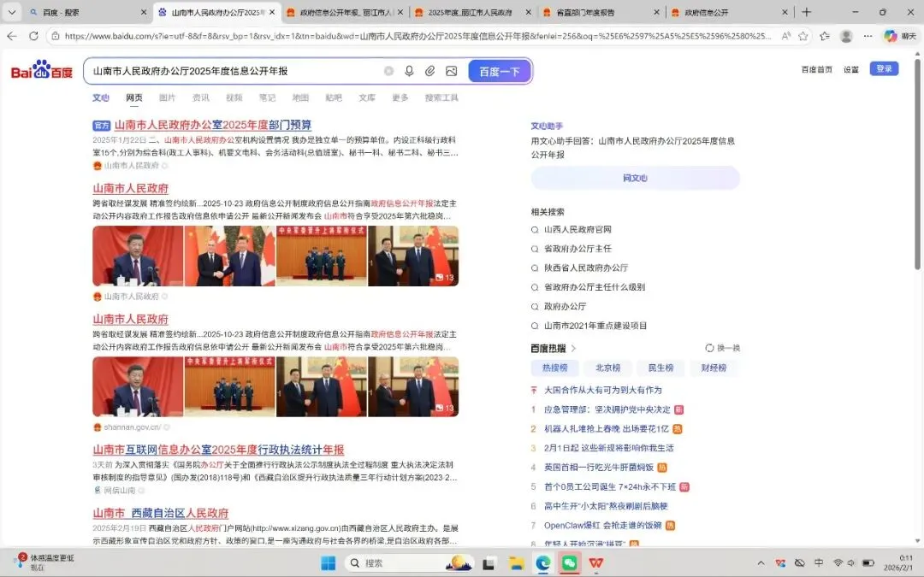This screenshot has height=577, width=924.
Task: Select the 北京榜 tab
Action: point(607,368)
